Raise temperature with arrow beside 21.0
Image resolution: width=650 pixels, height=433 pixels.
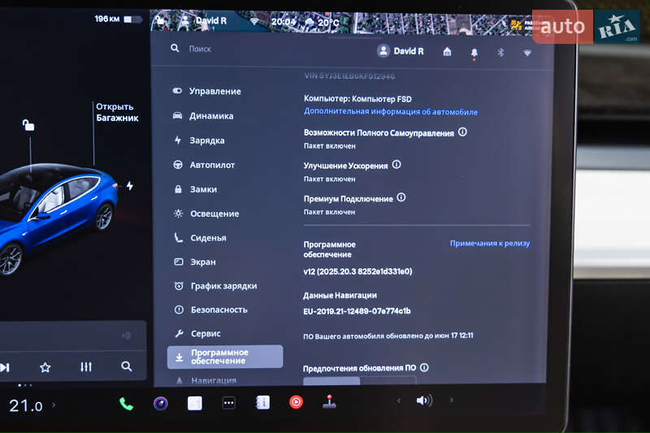[x=54, y=405]
